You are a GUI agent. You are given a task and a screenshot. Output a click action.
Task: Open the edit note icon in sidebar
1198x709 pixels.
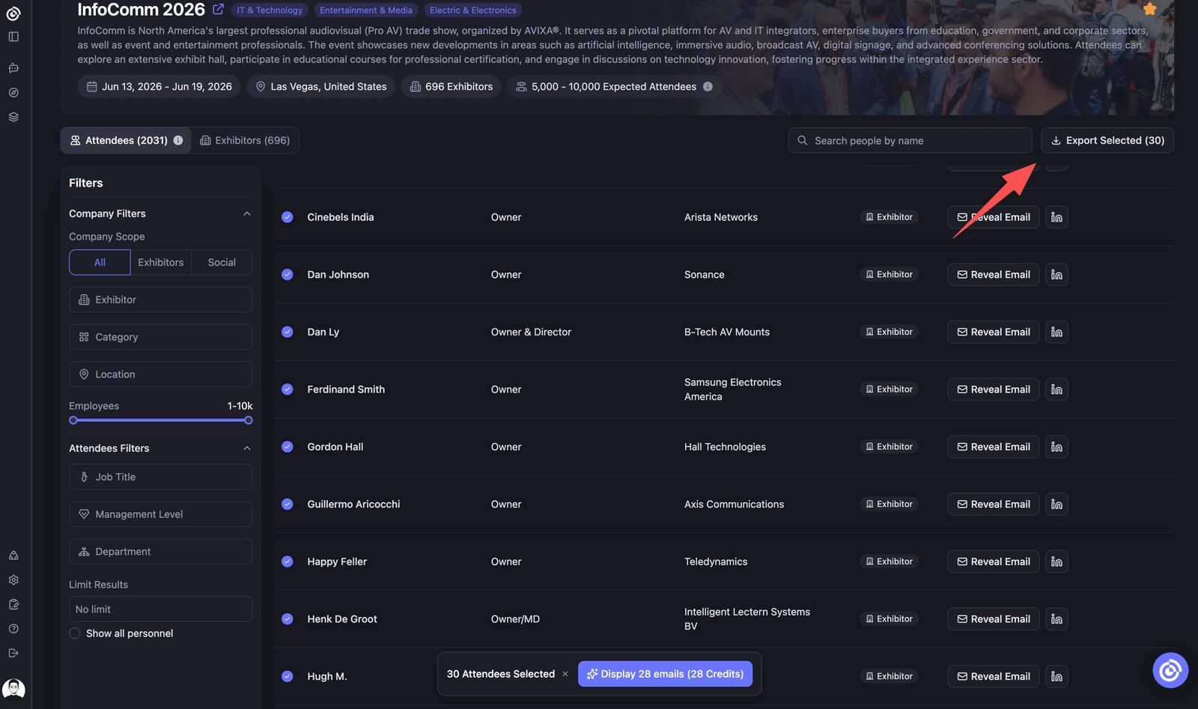pyautogui.click(x=13, y=604)
